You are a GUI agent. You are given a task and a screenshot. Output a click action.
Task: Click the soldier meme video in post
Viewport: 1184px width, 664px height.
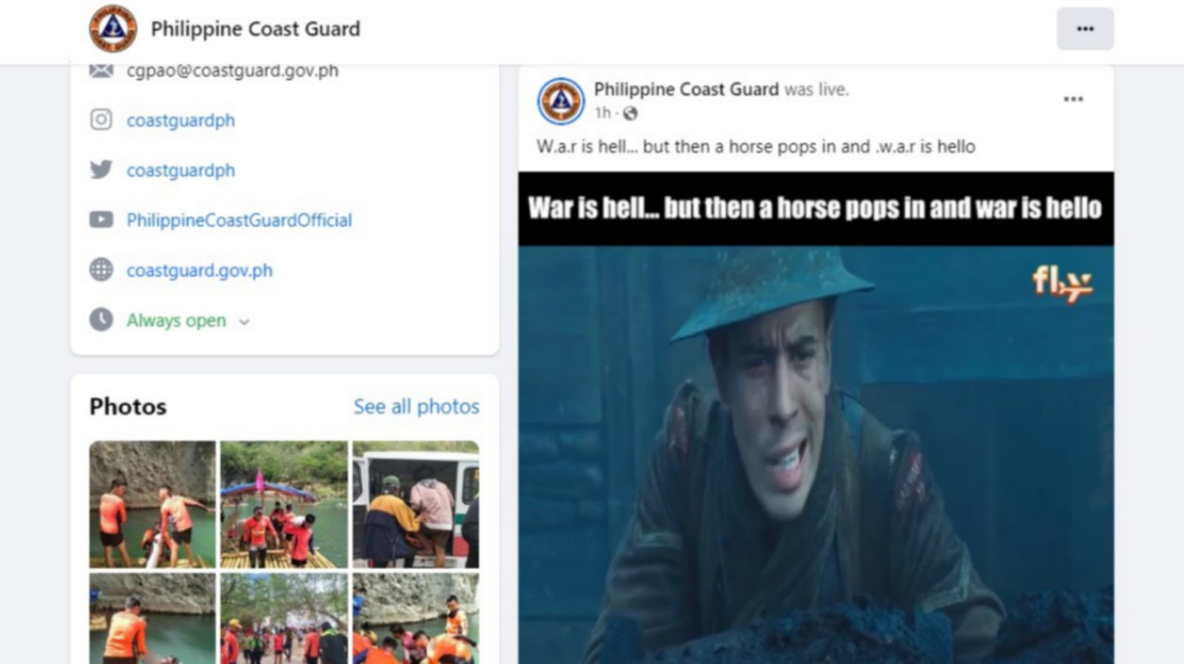(x=815, y=418)
